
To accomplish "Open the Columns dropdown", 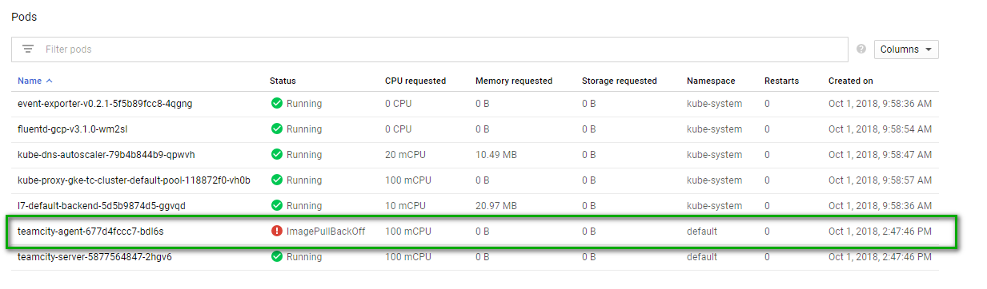I will (906, 49).
